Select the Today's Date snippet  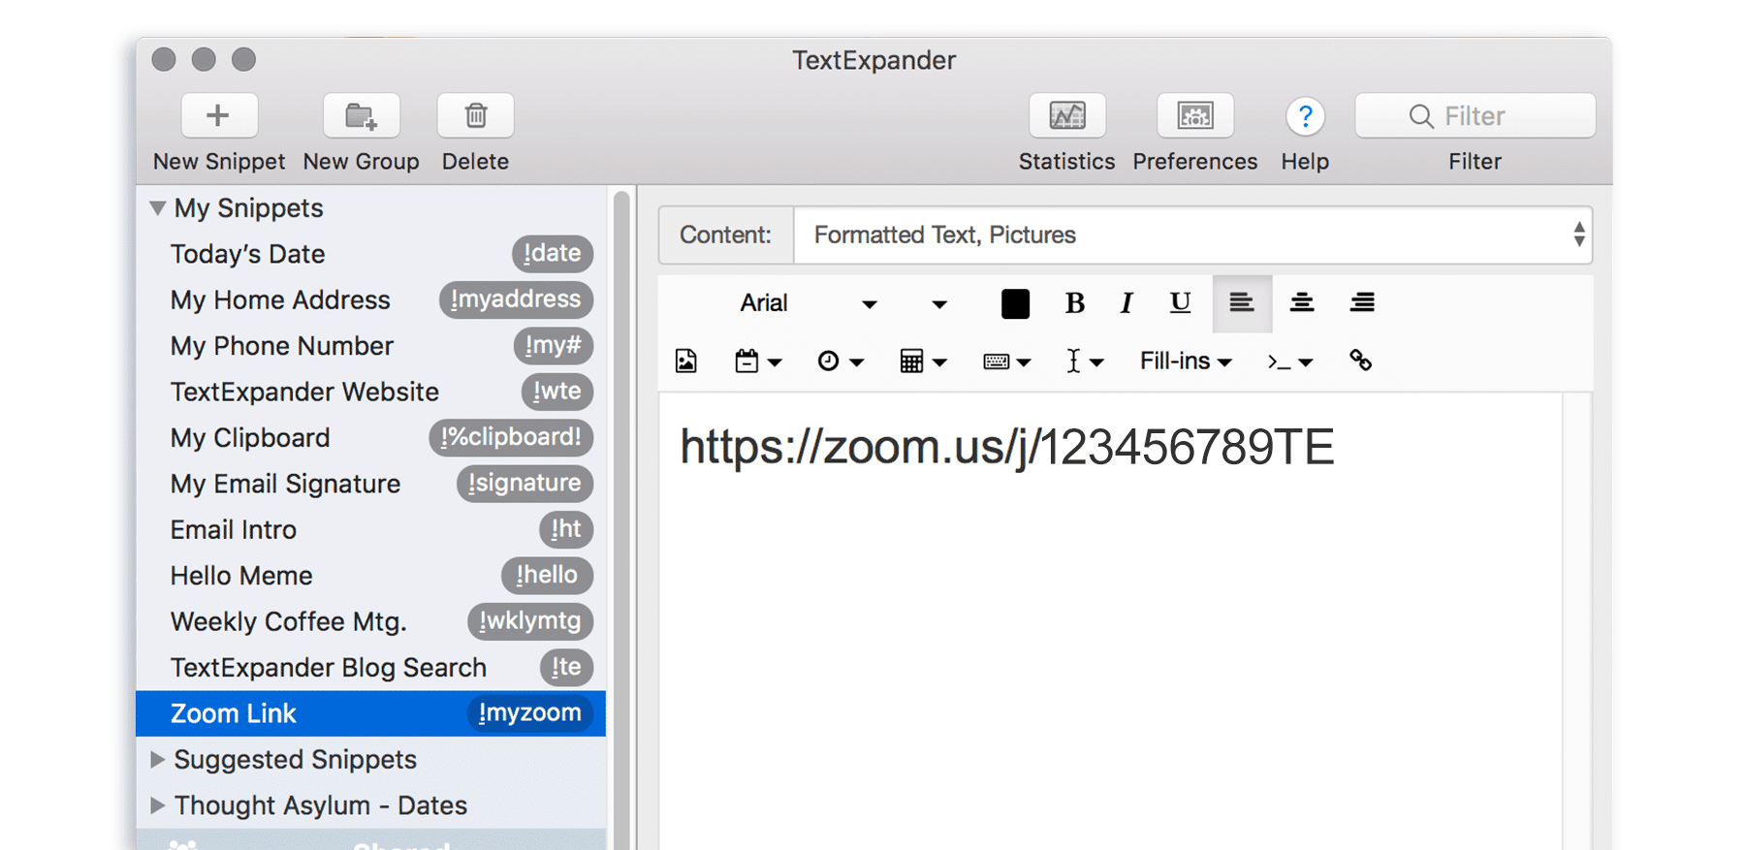tap(370, 254)
